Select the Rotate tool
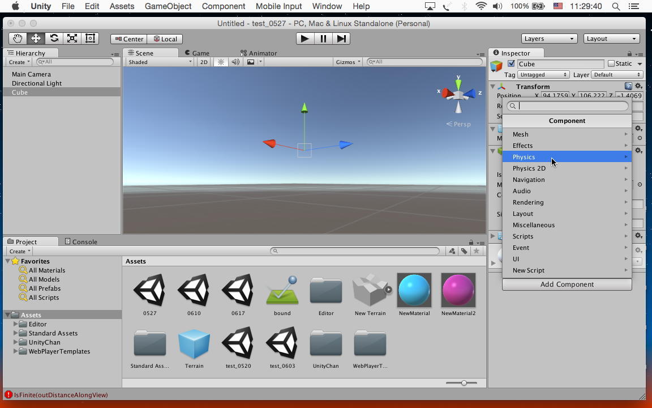Viewport: 652px width, 408px height. 54,39
